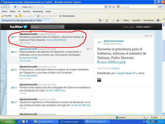This screenshot has width=165, height=124.
Task: Open the Herramientas command bar dropdown
Action: pos(149,20)
